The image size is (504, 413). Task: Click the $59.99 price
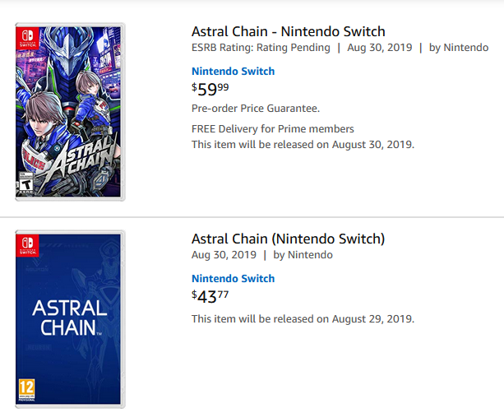pos(210,89)
